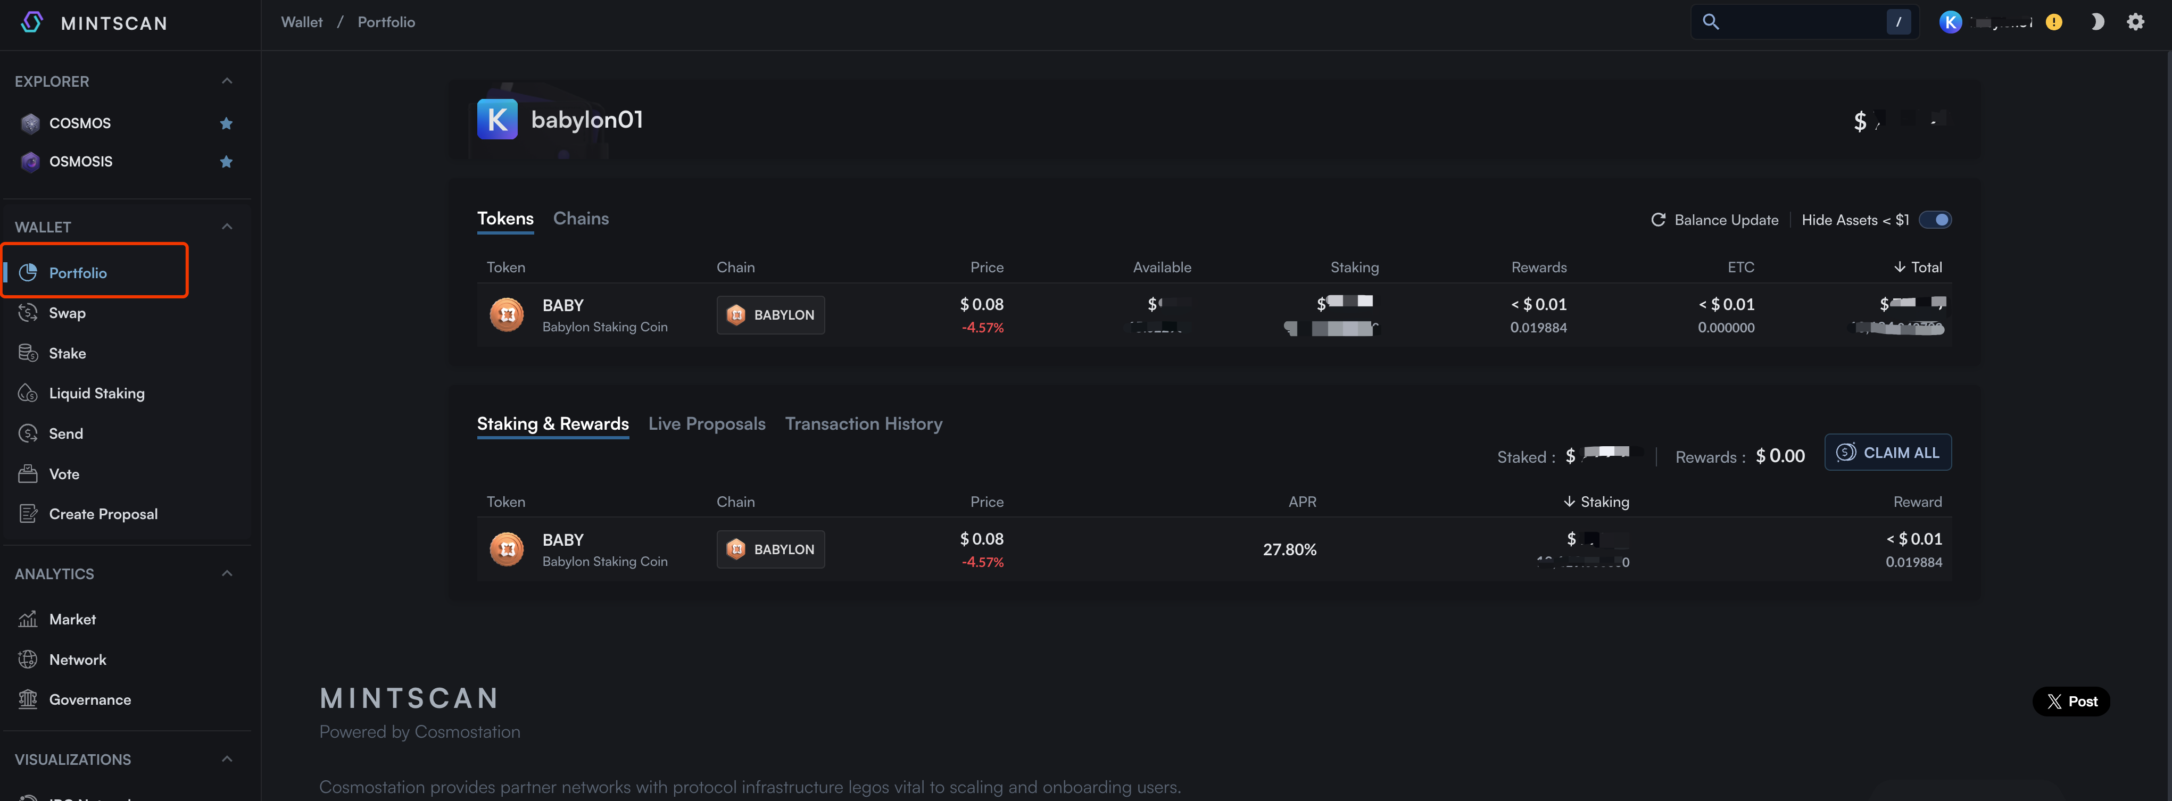Screen dimensions: 2172x801
Task: Click the X Post button
Action: 2071,700
